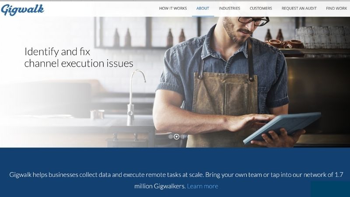The image size is (350, 197).
Task: Click the headline "Identify and fix"
Action: click(x=57, y=52)
